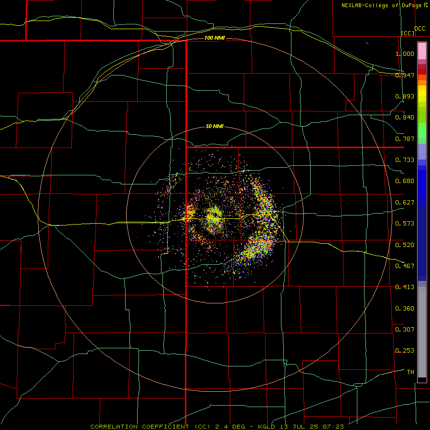Click the Correlation Coefficient caption at bottom
This screenshot has width=430, height=430.
click(x=217, y=427)
